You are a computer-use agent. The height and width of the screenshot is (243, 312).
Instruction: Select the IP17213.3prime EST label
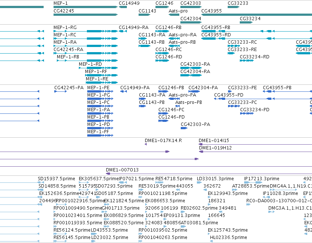coord(262,179)
